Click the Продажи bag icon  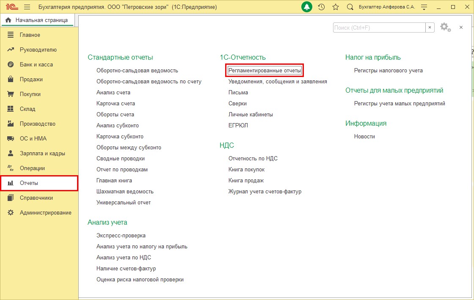[11, 79]
